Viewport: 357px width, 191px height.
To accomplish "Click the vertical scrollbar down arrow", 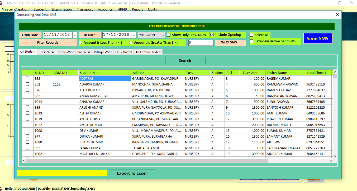I will click(x=335, y=156).
